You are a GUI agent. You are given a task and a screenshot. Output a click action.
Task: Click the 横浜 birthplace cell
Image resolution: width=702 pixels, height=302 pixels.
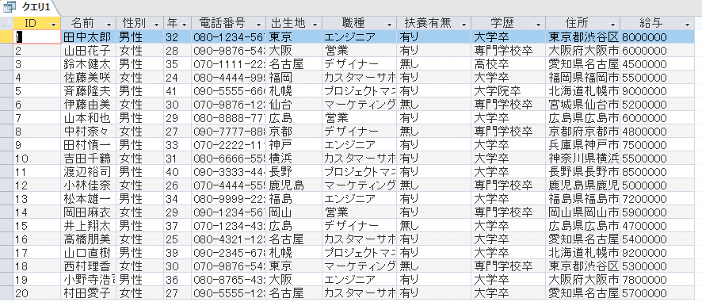294,159
